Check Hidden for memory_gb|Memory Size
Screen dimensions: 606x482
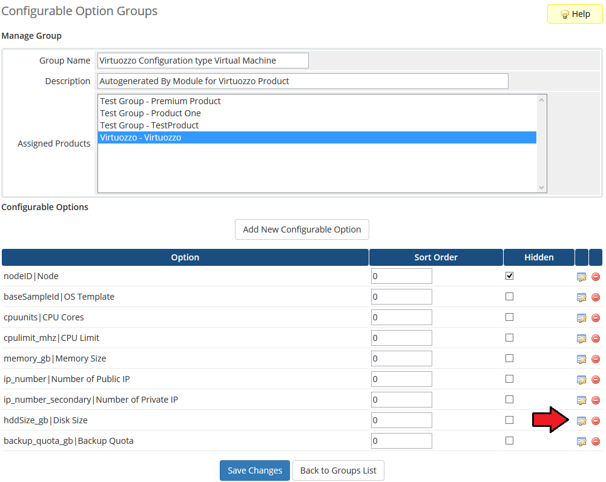pyautogui.click(x=509, y=358)
